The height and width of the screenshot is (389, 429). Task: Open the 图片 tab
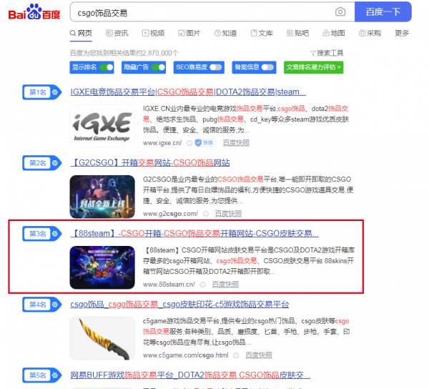pos(189,33)
